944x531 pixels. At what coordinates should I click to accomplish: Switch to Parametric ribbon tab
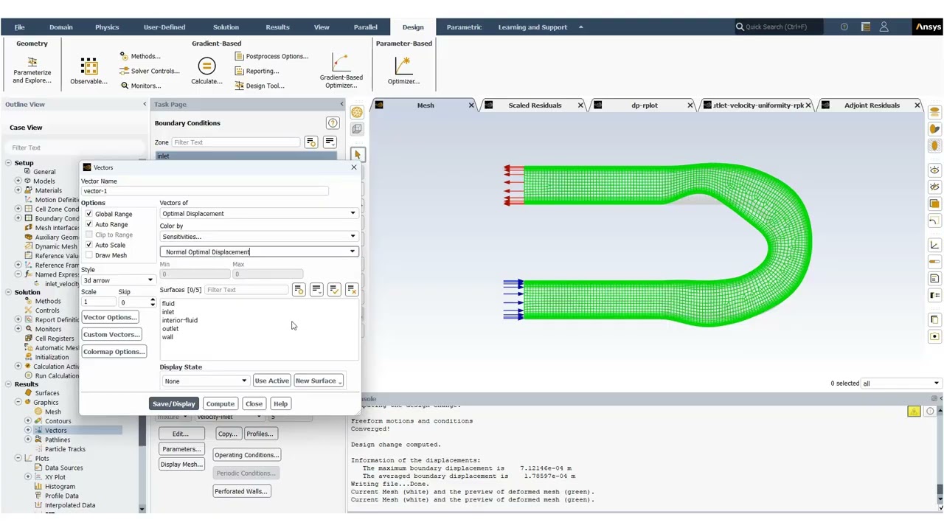(x=464, y=27)
